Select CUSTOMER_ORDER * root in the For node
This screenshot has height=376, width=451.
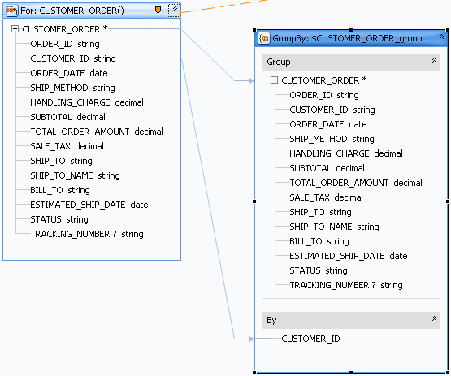click(65, 29)
